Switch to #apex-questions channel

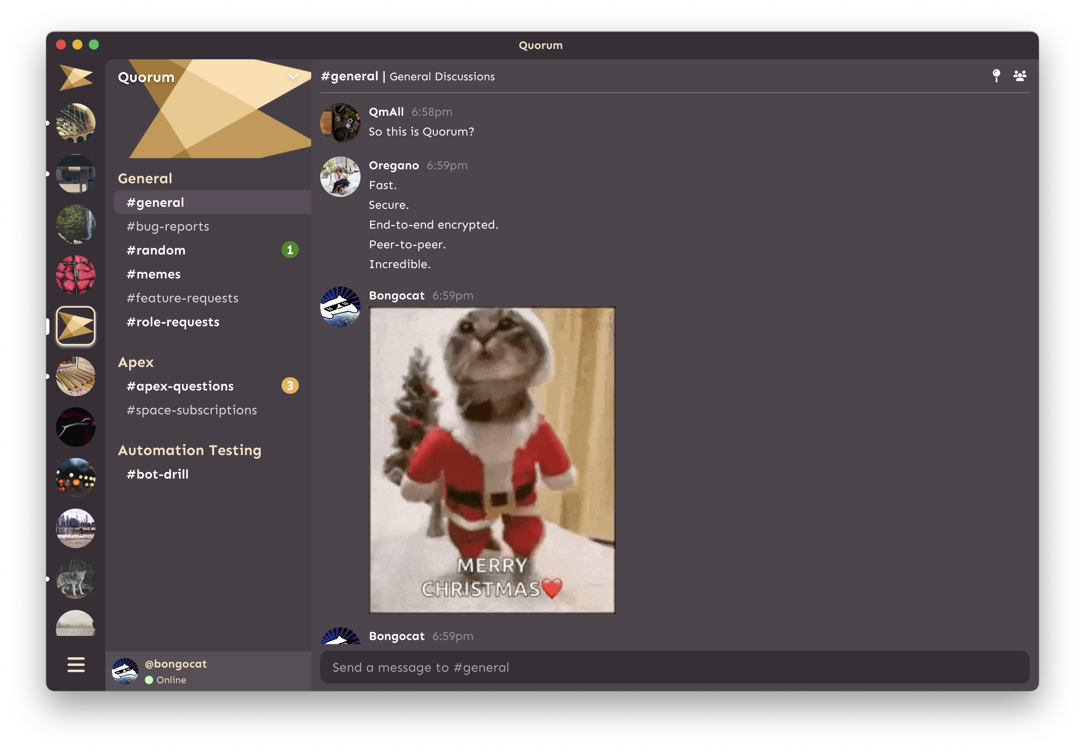(x=180, y=386)
